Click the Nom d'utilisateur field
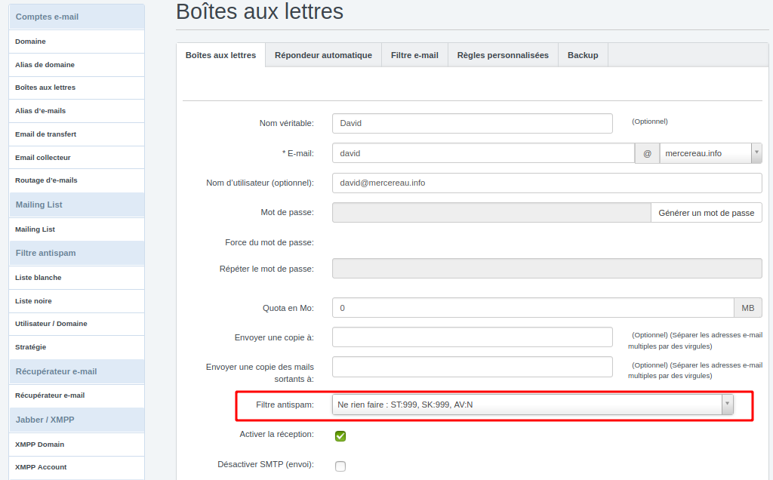The width and height of the screenshot is (773, 480). tap(547, 183)
